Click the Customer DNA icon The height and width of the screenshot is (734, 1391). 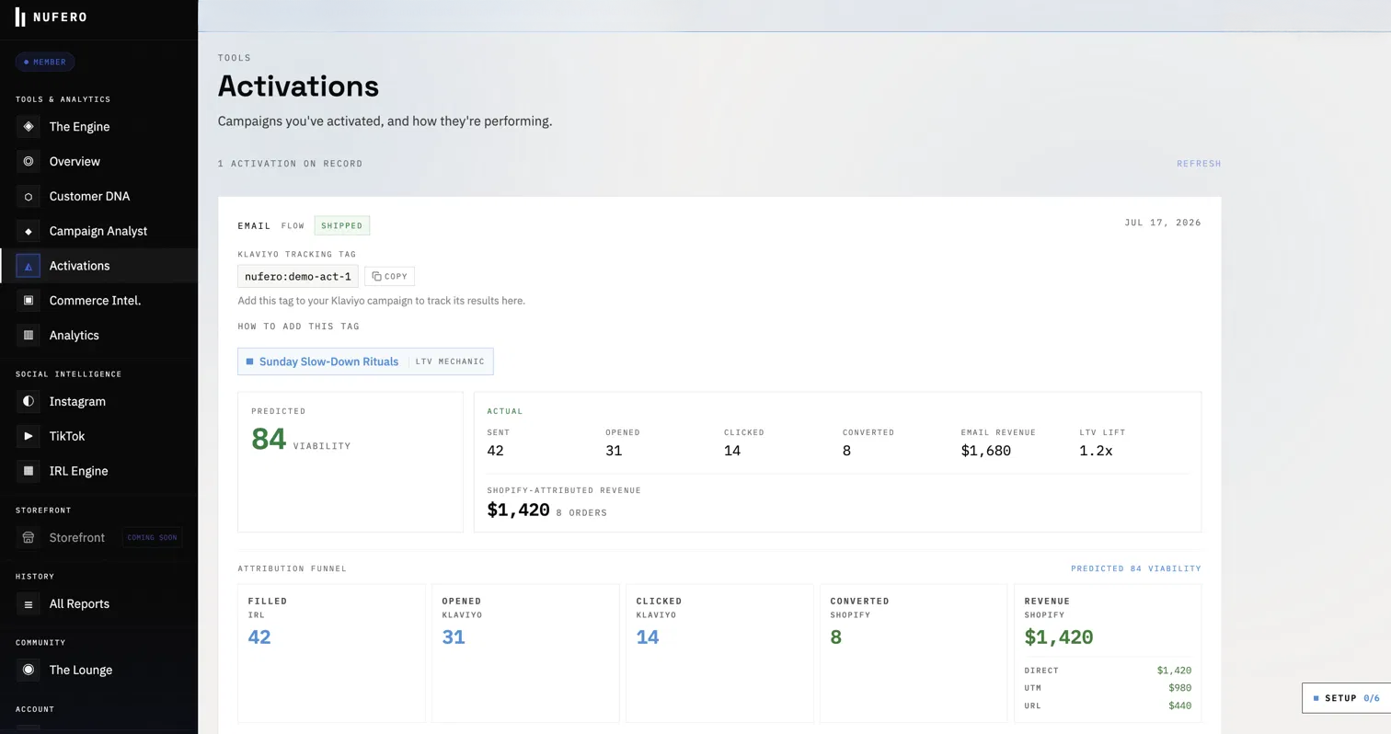[29, 196]
